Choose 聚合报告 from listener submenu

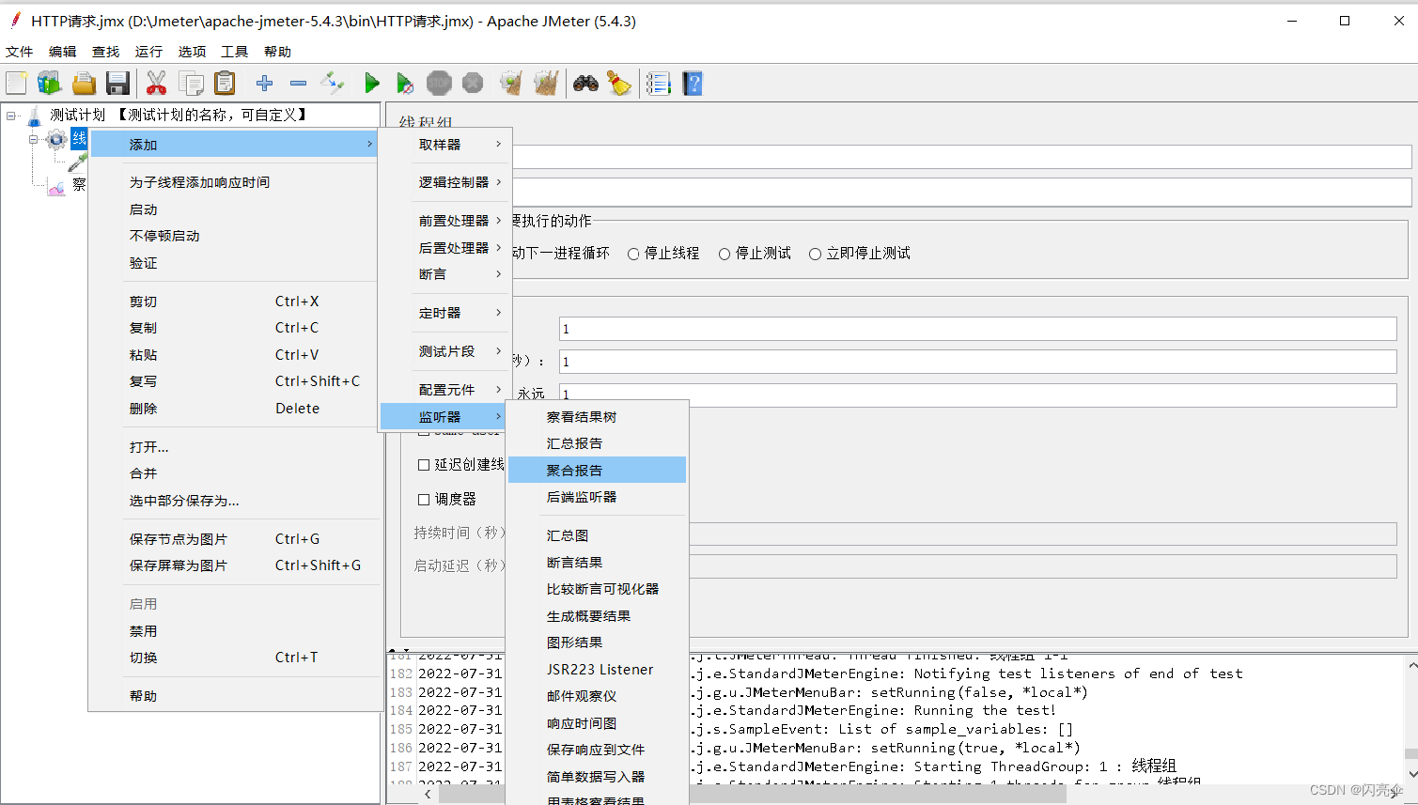tap(597, 471)
